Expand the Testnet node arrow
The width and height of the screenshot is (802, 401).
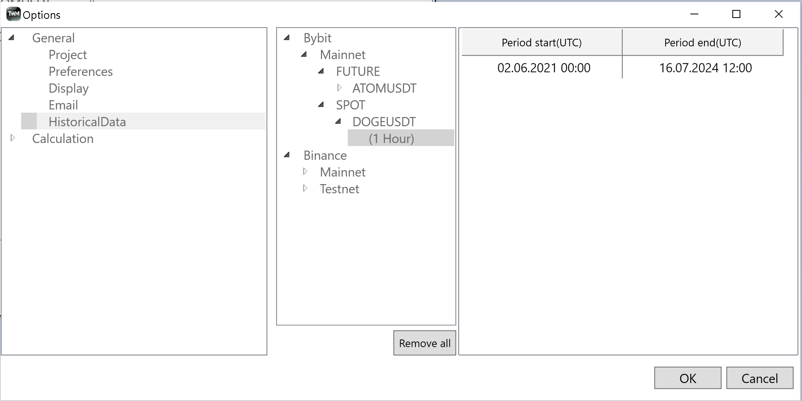point(305,188)
